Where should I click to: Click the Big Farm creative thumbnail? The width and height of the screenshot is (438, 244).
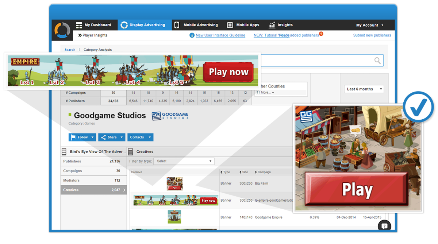point(174,183)
